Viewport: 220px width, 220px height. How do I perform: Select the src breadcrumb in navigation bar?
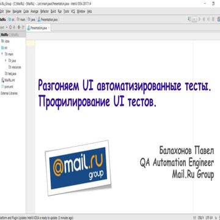tap(12, 20)
